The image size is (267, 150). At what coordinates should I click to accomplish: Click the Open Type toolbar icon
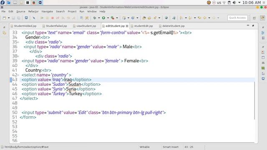click(x=144, y=18)
